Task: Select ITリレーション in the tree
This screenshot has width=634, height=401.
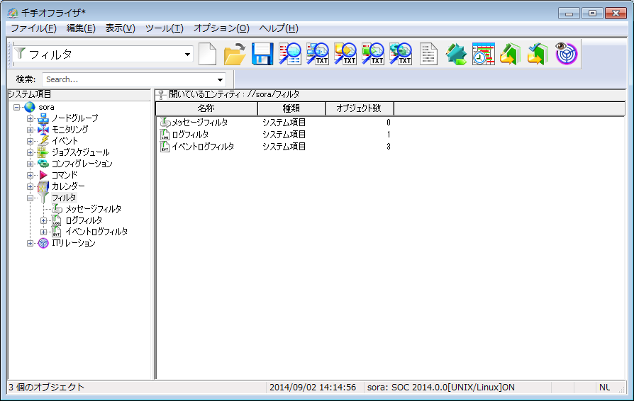Action: (x=73, y=243)
